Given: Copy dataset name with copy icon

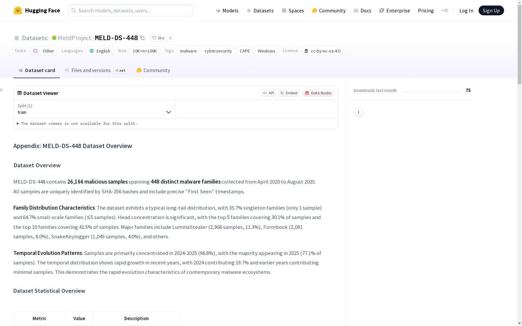Looking at the screenshot, I should (142, 38).
